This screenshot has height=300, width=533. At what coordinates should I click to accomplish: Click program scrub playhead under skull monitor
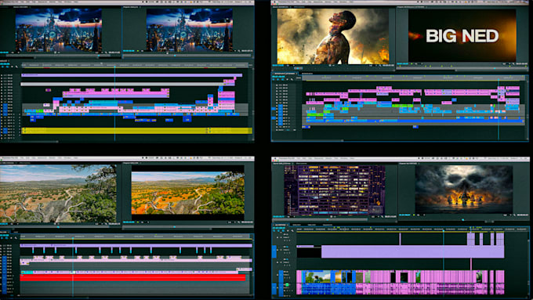[x=463, y=220]
